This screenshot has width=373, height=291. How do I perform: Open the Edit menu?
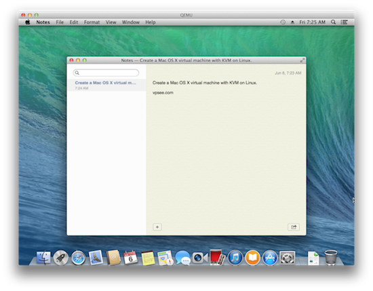(74, 22)
